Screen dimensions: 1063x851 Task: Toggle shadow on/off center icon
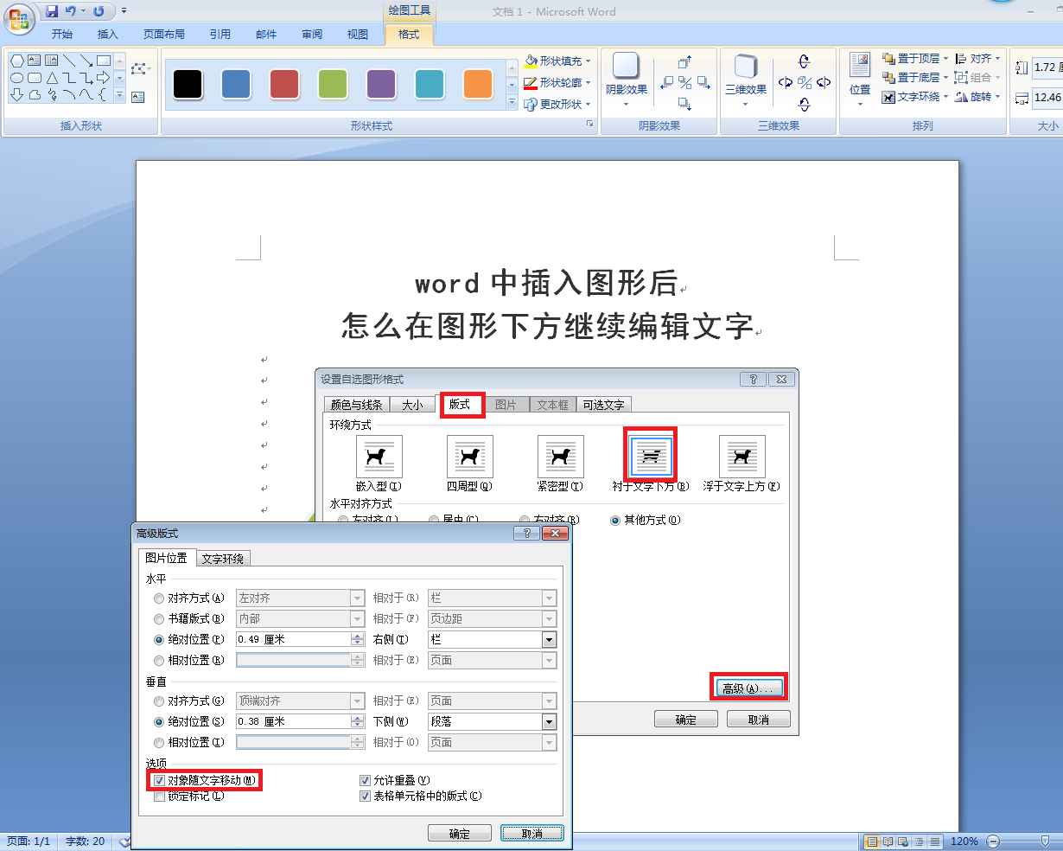point(684,83)
